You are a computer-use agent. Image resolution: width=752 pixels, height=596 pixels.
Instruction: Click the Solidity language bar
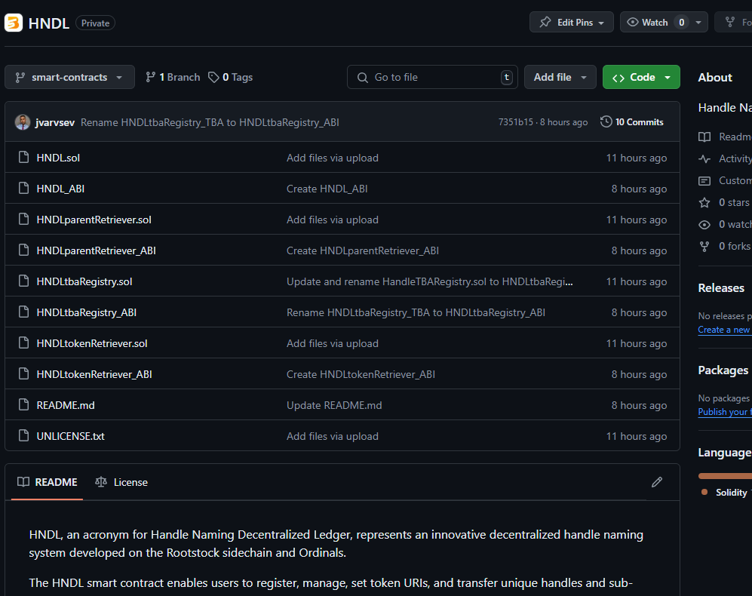coord(725,476)
